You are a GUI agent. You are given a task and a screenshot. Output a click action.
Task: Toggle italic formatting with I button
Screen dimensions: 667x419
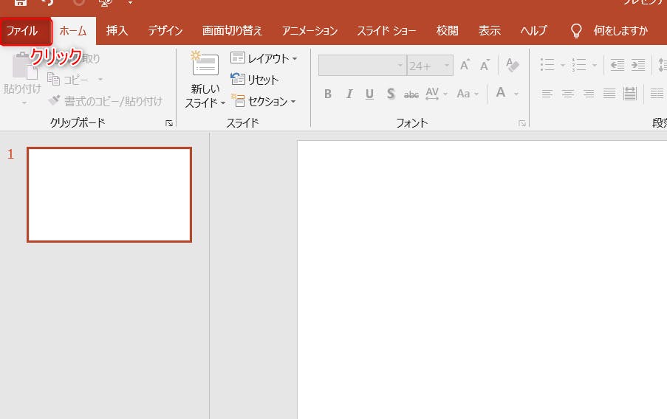(349, 94)
